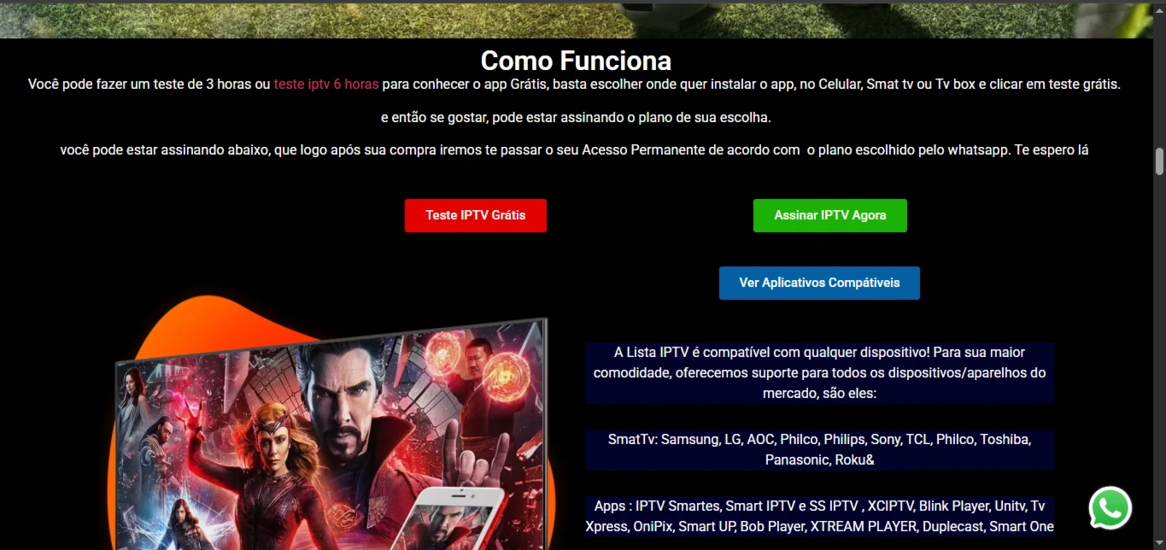Screen dimensions: 1166x550
Task: Open the WhatsApp floating chat icon
Action: (1110, 509)
